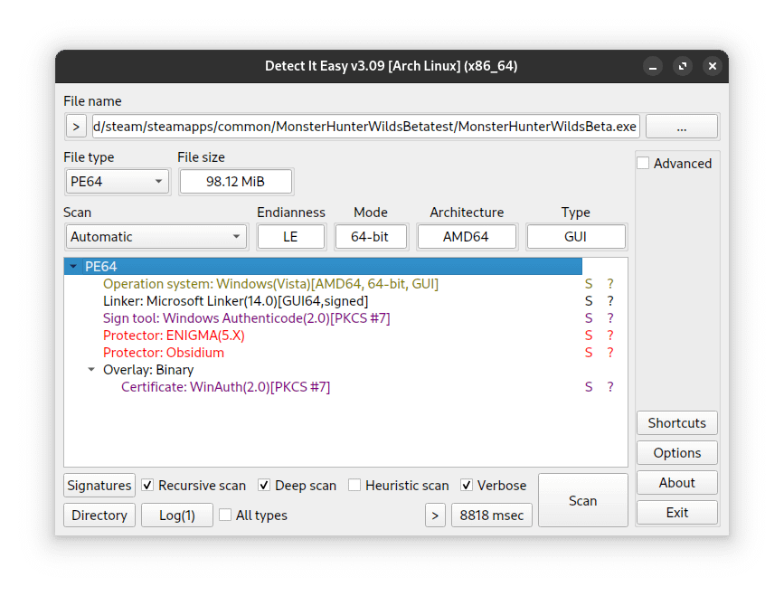
Task: Click the Type GUI field
Action: [575, 236]
